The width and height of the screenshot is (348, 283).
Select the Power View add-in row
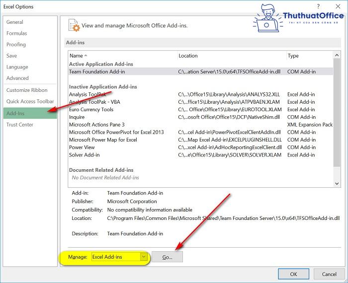[201, 147]
